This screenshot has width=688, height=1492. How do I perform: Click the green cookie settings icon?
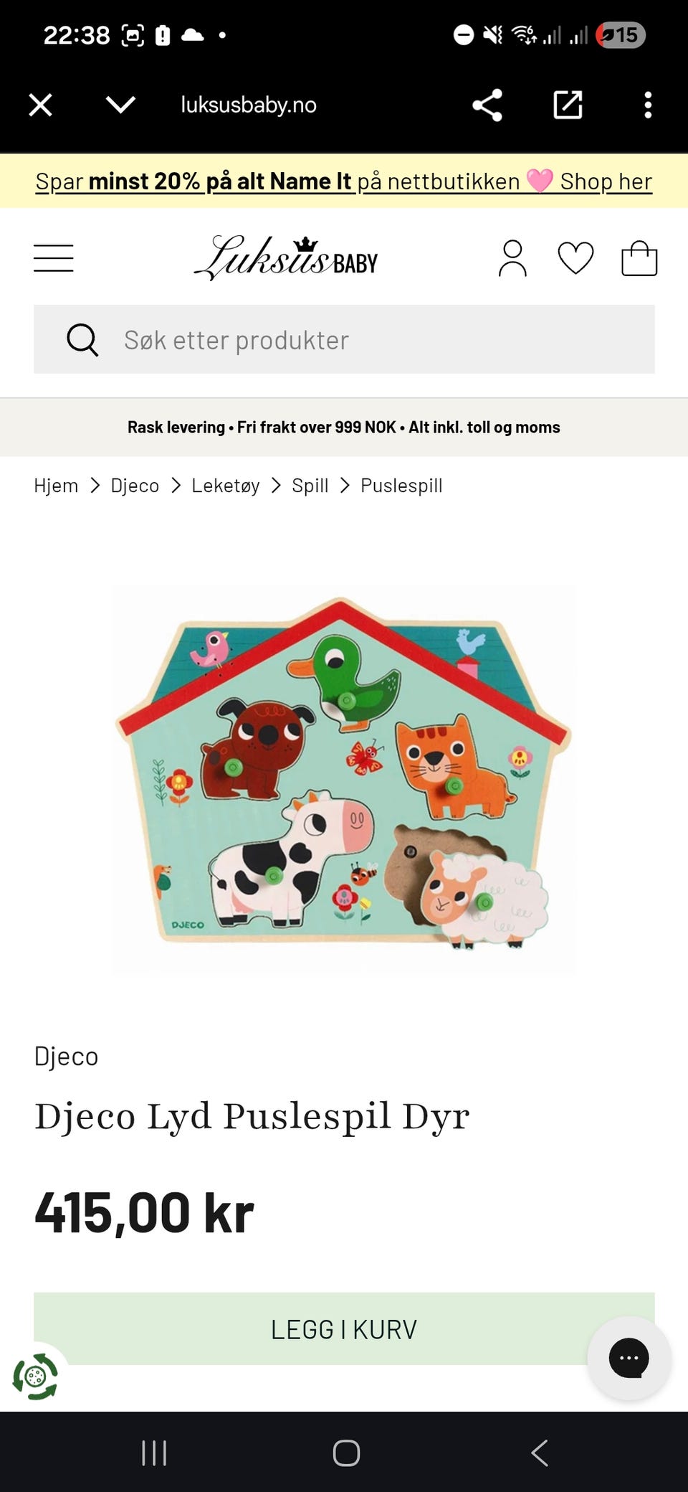coord(35,1376)
